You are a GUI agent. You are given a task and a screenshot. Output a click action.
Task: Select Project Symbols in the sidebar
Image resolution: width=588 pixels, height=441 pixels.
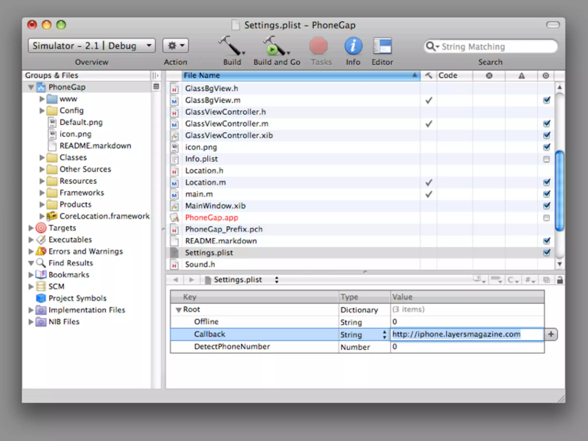[77, 298]
